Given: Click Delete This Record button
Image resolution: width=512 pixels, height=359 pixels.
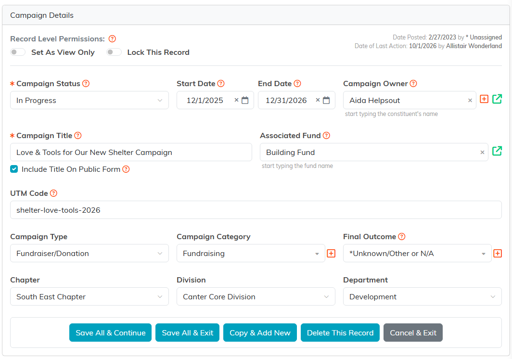Looking at the screenshot, I should [x=340, y=333].
